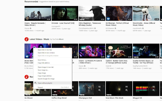Click the Recommended section heading
Image resolution: width=162 pixels, height=101 pixels.
pos(31,2)
